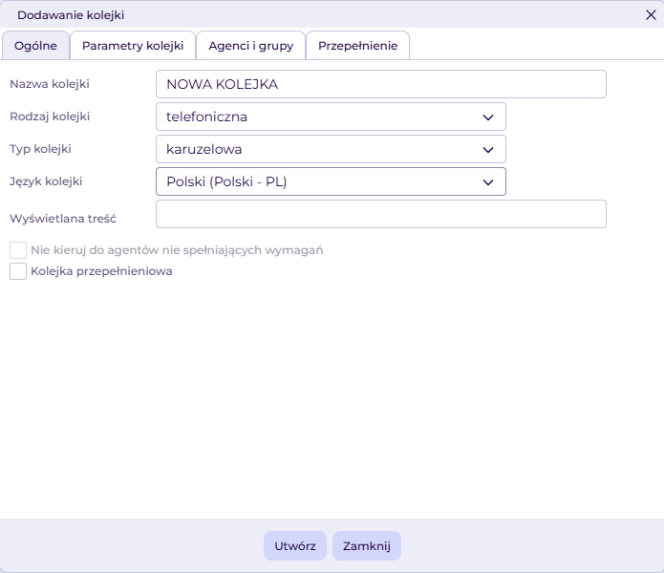This screenshot has height=573, width=664.
Task: Enable the Kolejka przepełnieniowa checkbox
Action: pyautogui.click(x=18, y=271)
